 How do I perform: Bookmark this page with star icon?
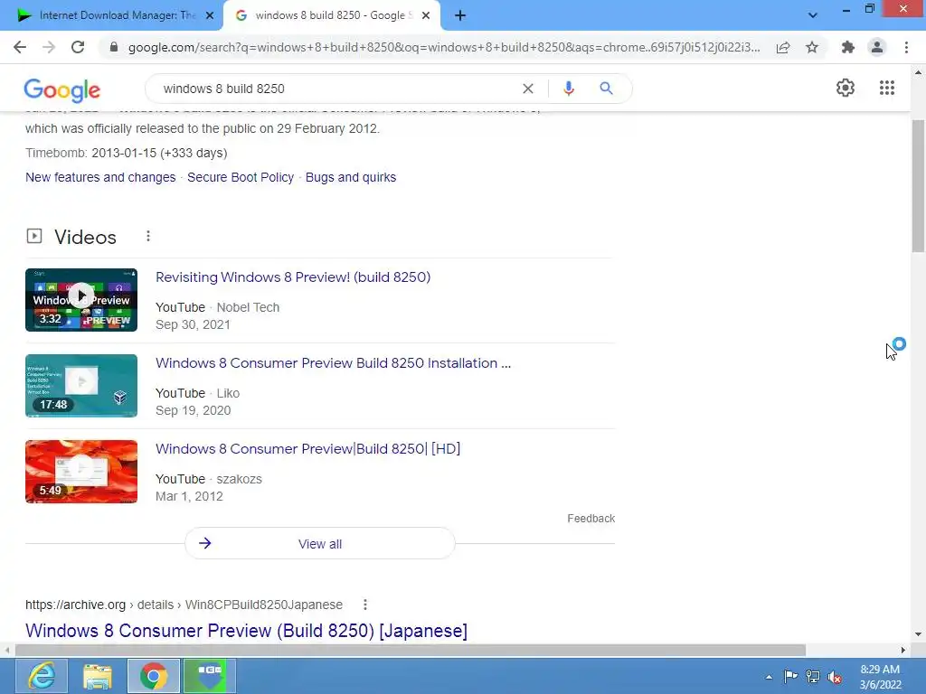[x=812, y=47]
